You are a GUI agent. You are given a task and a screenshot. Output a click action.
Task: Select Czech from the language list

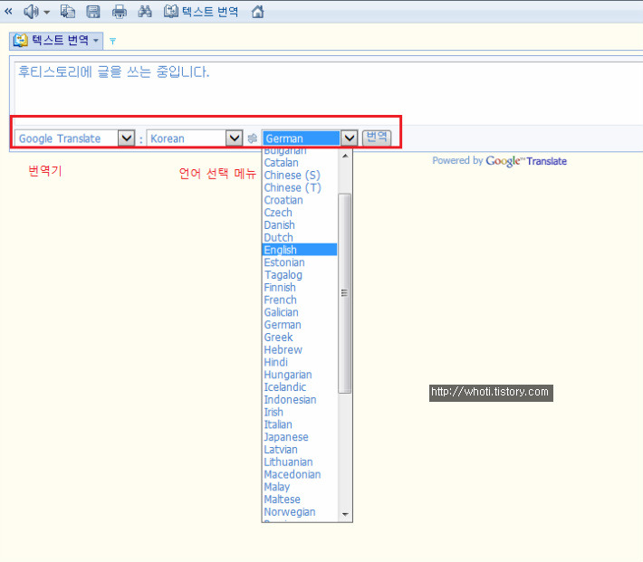tap(300, 213)
